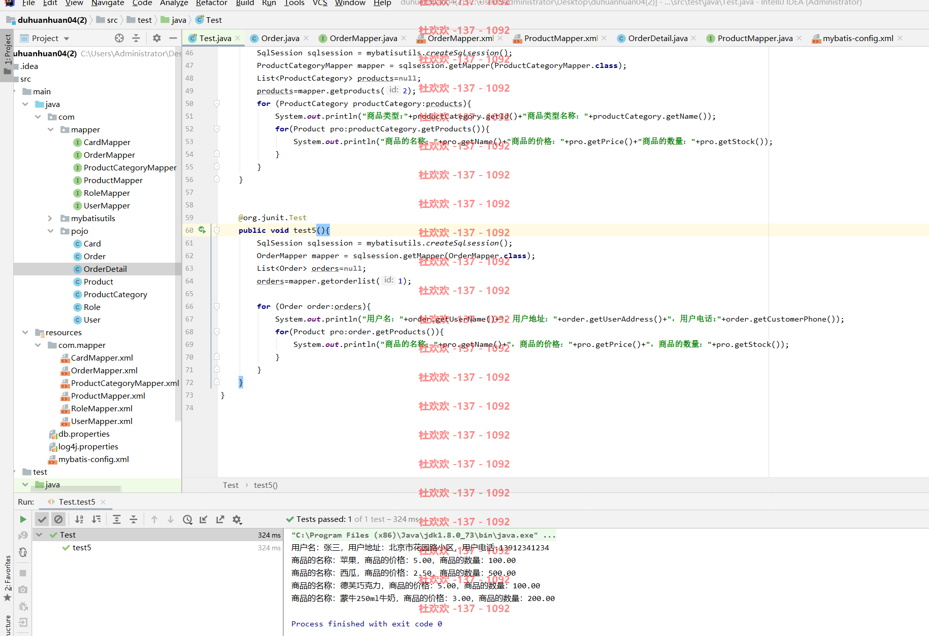Switch to OrderDetail.java editor tab

657,38
